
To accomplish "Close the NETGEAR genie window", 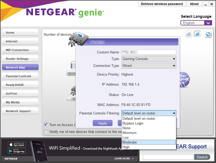I will 212,4.
